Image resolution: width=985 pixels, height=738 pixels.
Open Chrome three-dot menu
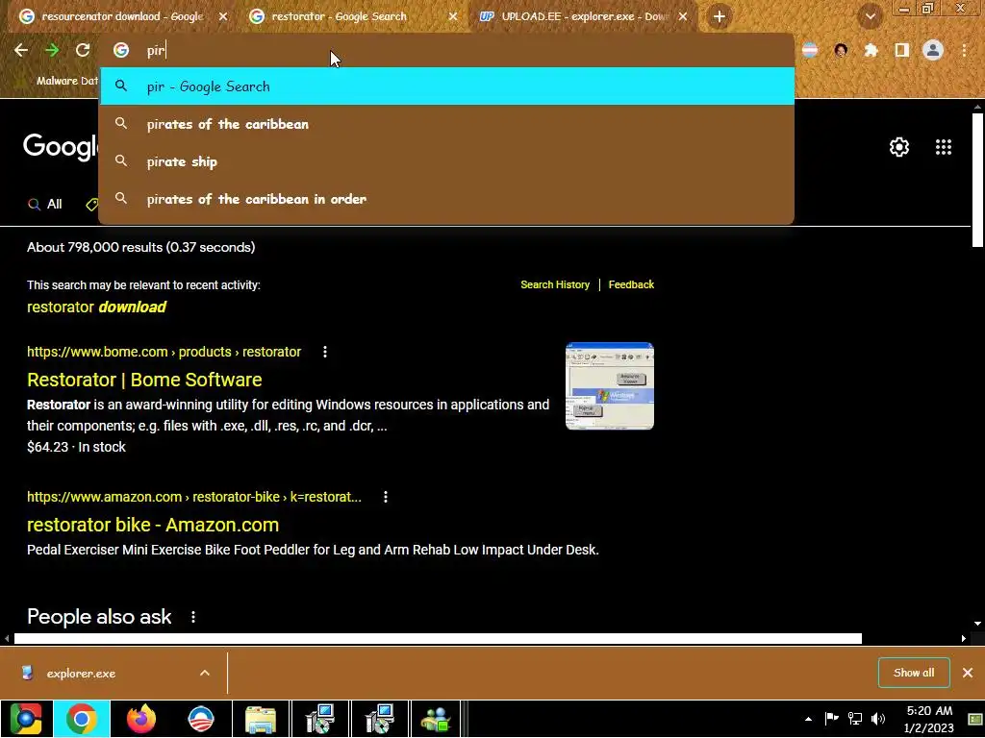964,50
